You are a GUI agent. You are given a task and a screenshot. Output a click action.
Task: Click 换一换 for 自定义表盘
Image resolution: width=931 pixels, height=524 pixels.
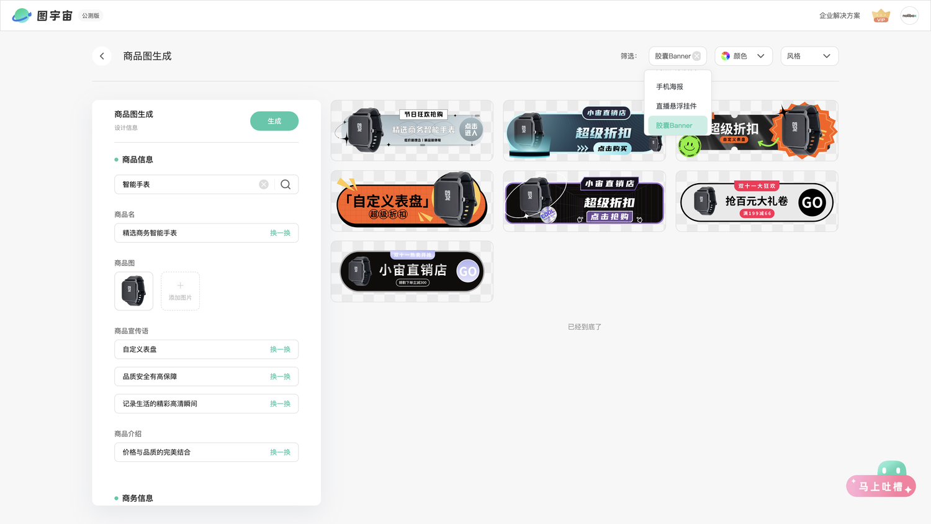(280, 350)
